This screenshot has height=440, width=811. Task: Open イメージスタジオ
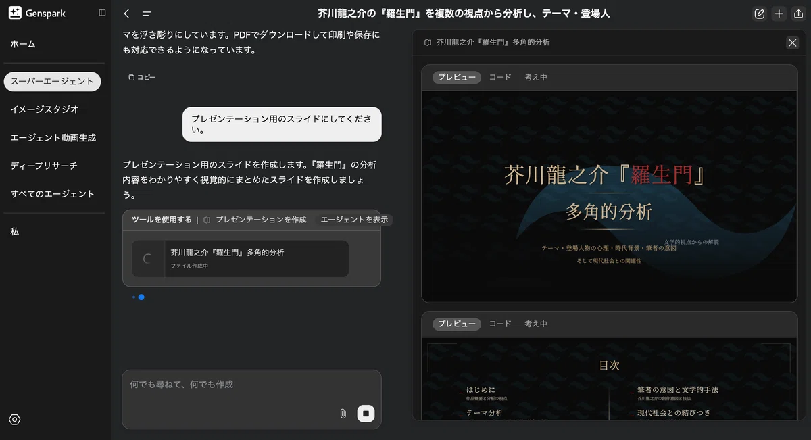44,109
